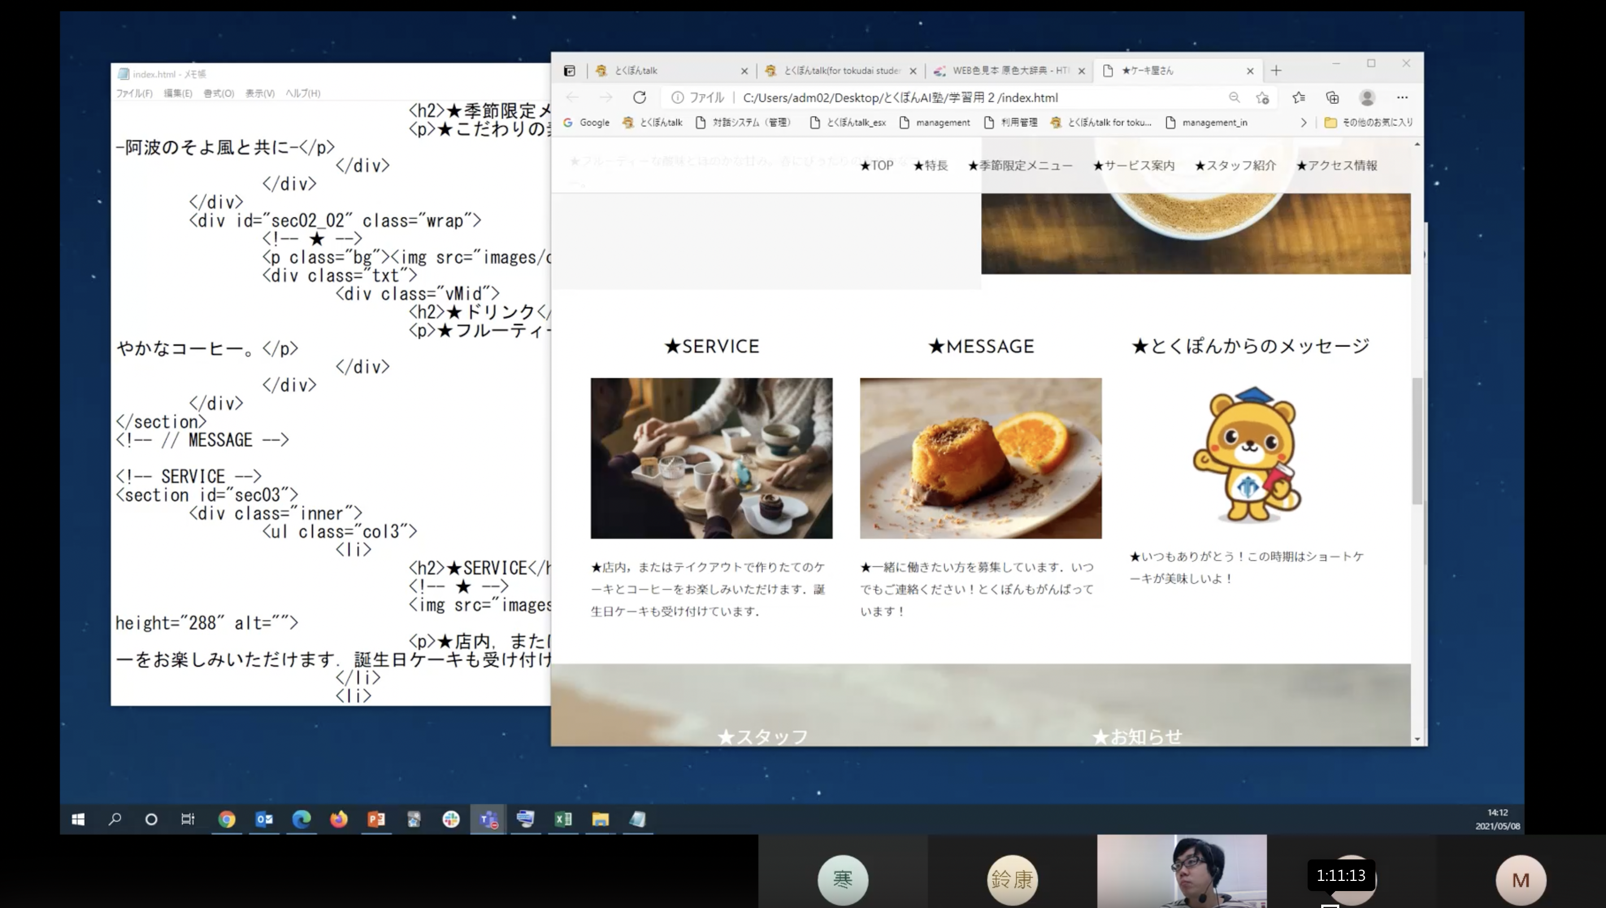
Task: Open Excel from the taskbar
Action: tap(563, 819)
